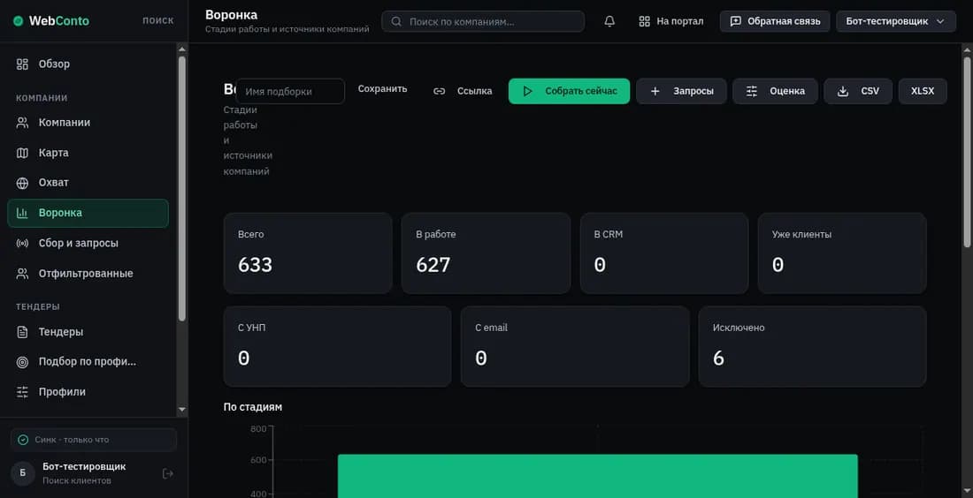Open the Отфильтрованные list

point(88,273)
